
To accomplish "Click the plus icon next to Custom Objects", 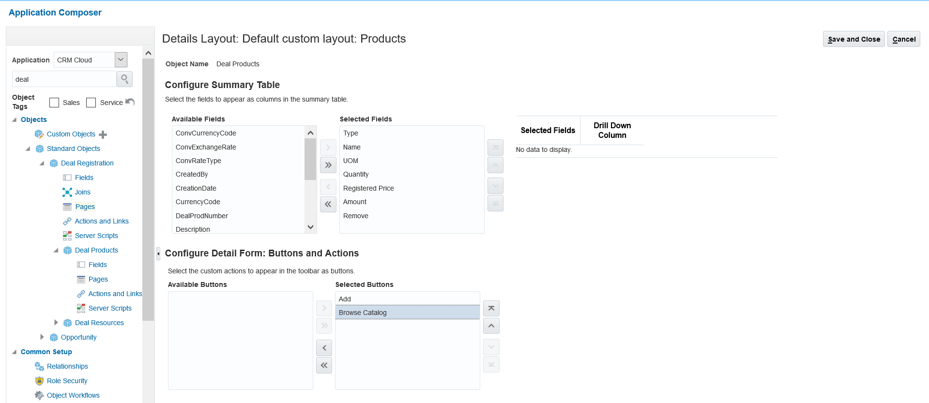I will (x=103, y=134).
